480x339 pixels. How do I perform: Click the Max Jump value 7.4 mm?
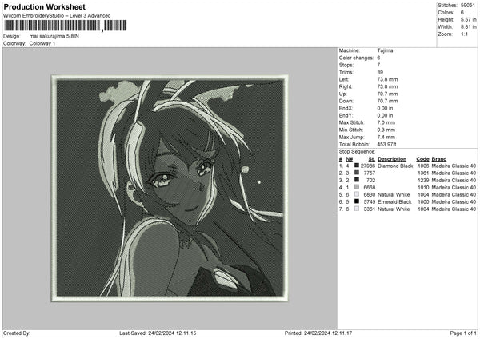(x=386, y=137)
